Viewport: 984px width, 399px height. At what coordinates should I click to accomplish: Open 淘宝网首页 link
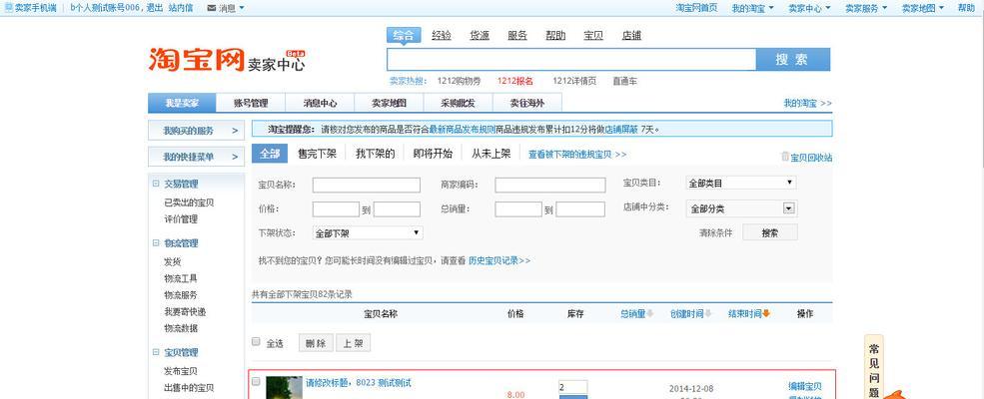click(x=696, y=8)
